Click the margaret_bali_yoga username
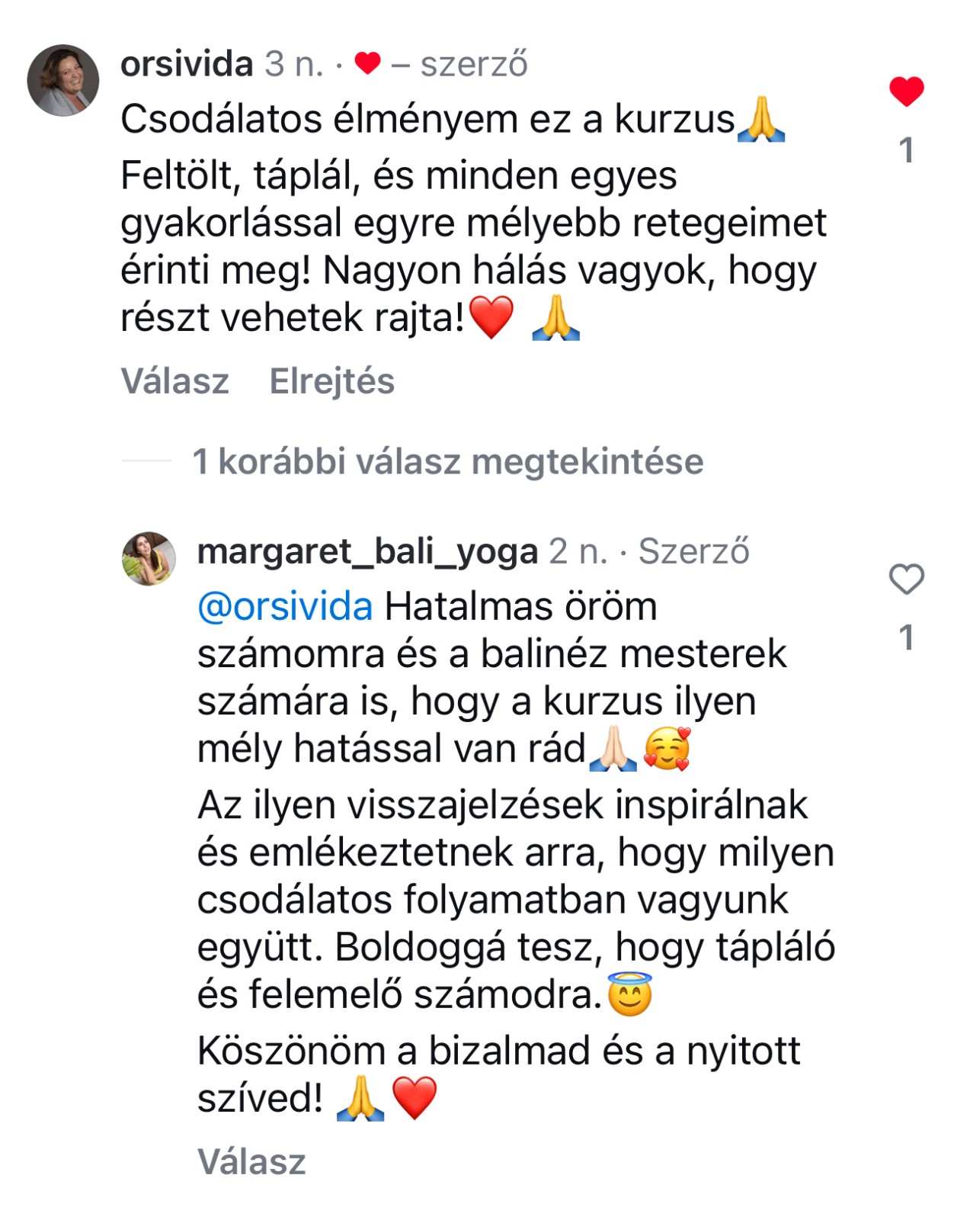This screenshot has width=970, height=1220. [x=367, y=551]
